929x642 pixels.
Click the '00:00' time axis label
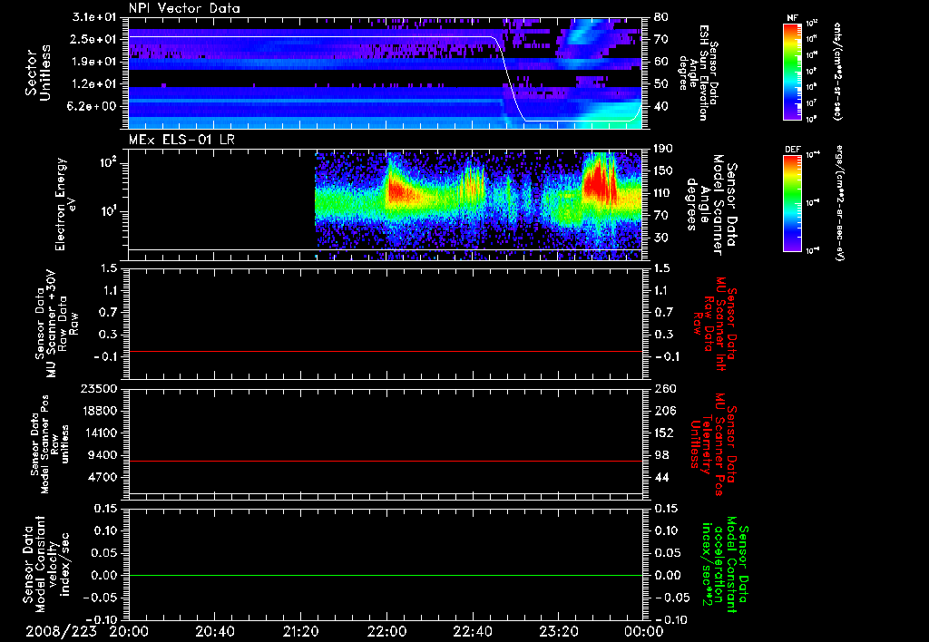click(x=644, y=631)
